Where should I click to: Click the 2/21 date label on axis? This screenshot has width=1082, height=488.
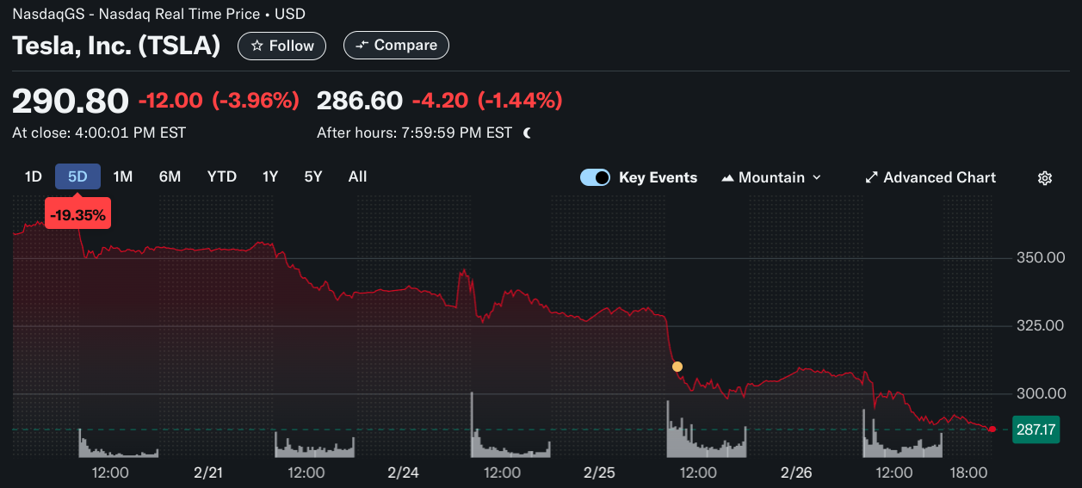coord(207,473)
